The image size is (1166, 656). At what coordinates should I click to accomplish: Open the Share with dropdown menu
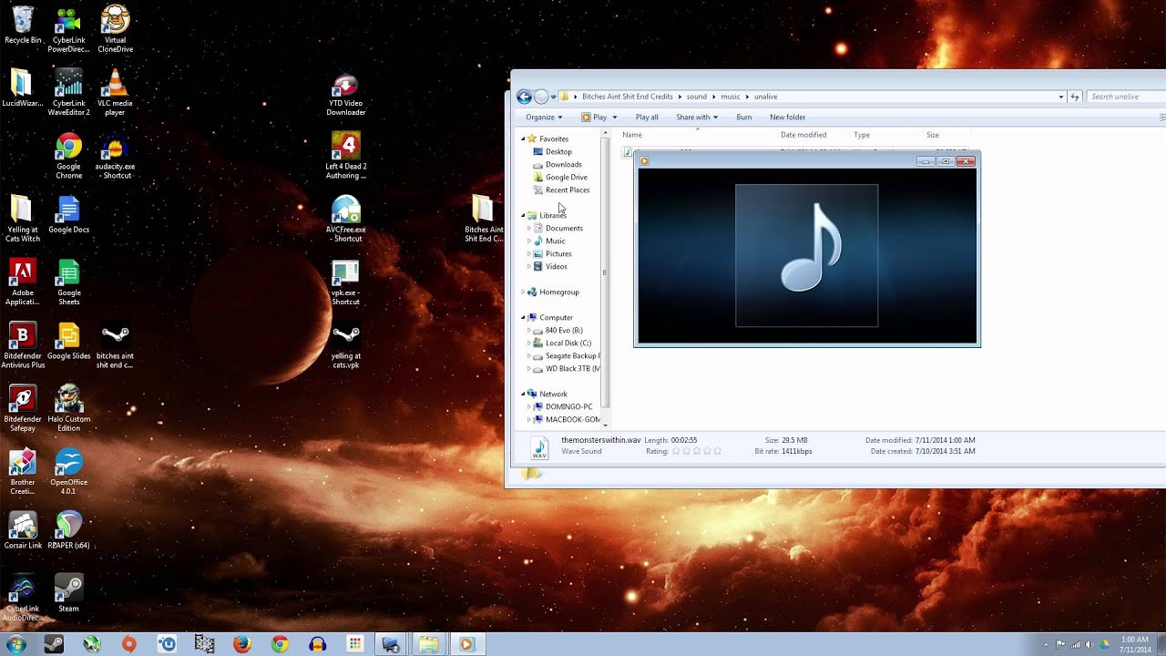tap(696, 118)
